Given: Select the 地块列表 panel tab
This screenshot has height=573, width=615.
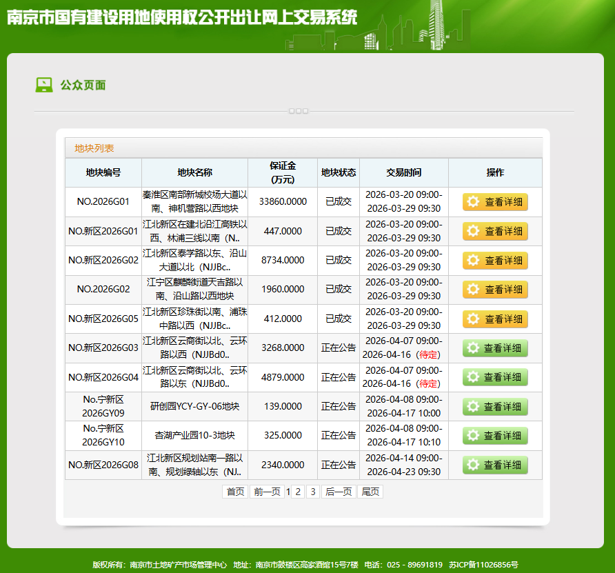Looking at the screenshot, I should click(x=94, y=148).
